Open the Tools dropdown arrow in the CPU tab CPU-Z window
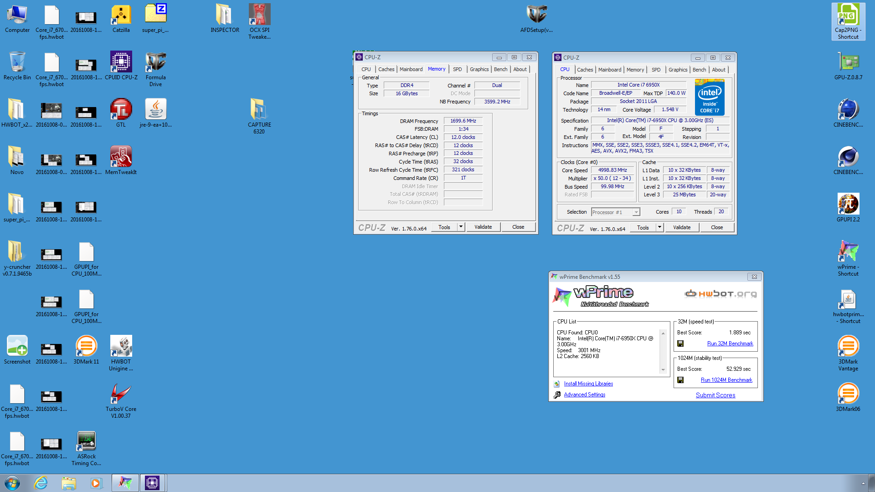Image resolution: width=875 pixels, height=492 pixels. click(x=659, y=227)
